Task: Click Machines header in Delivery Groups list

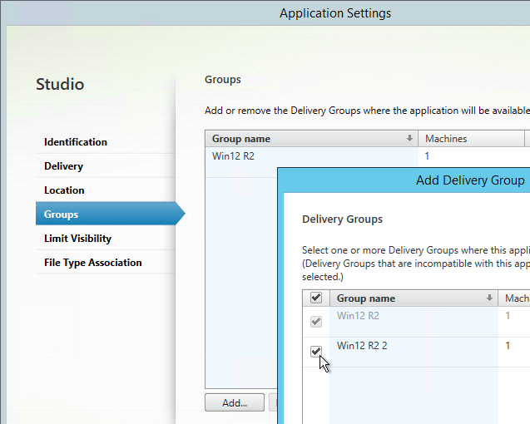Action: point(516,298)
